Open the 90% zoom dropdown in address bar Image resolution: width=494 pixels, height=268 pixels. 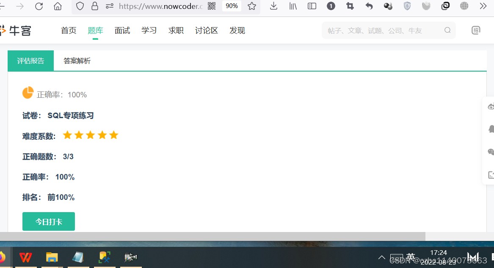(x=232, y=6)
